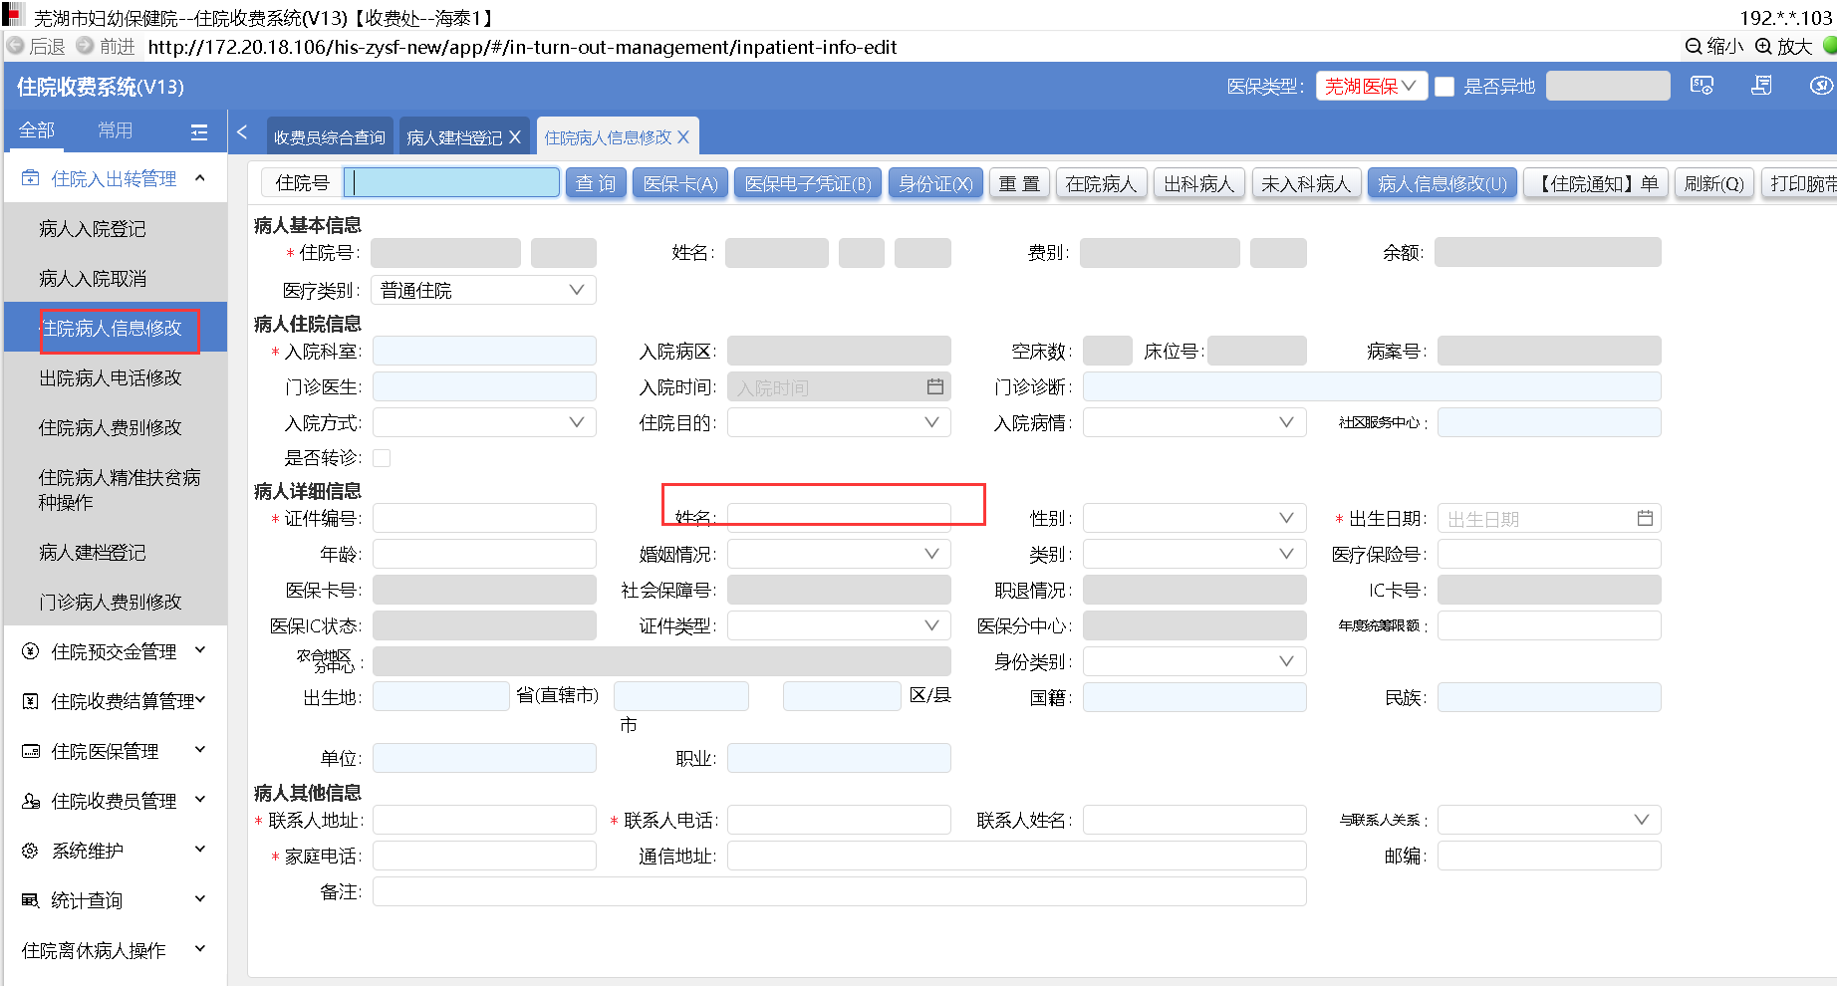1837x986 pixels.
Task: Open the 住院目的 dropdown
Action: pos(839,422)
